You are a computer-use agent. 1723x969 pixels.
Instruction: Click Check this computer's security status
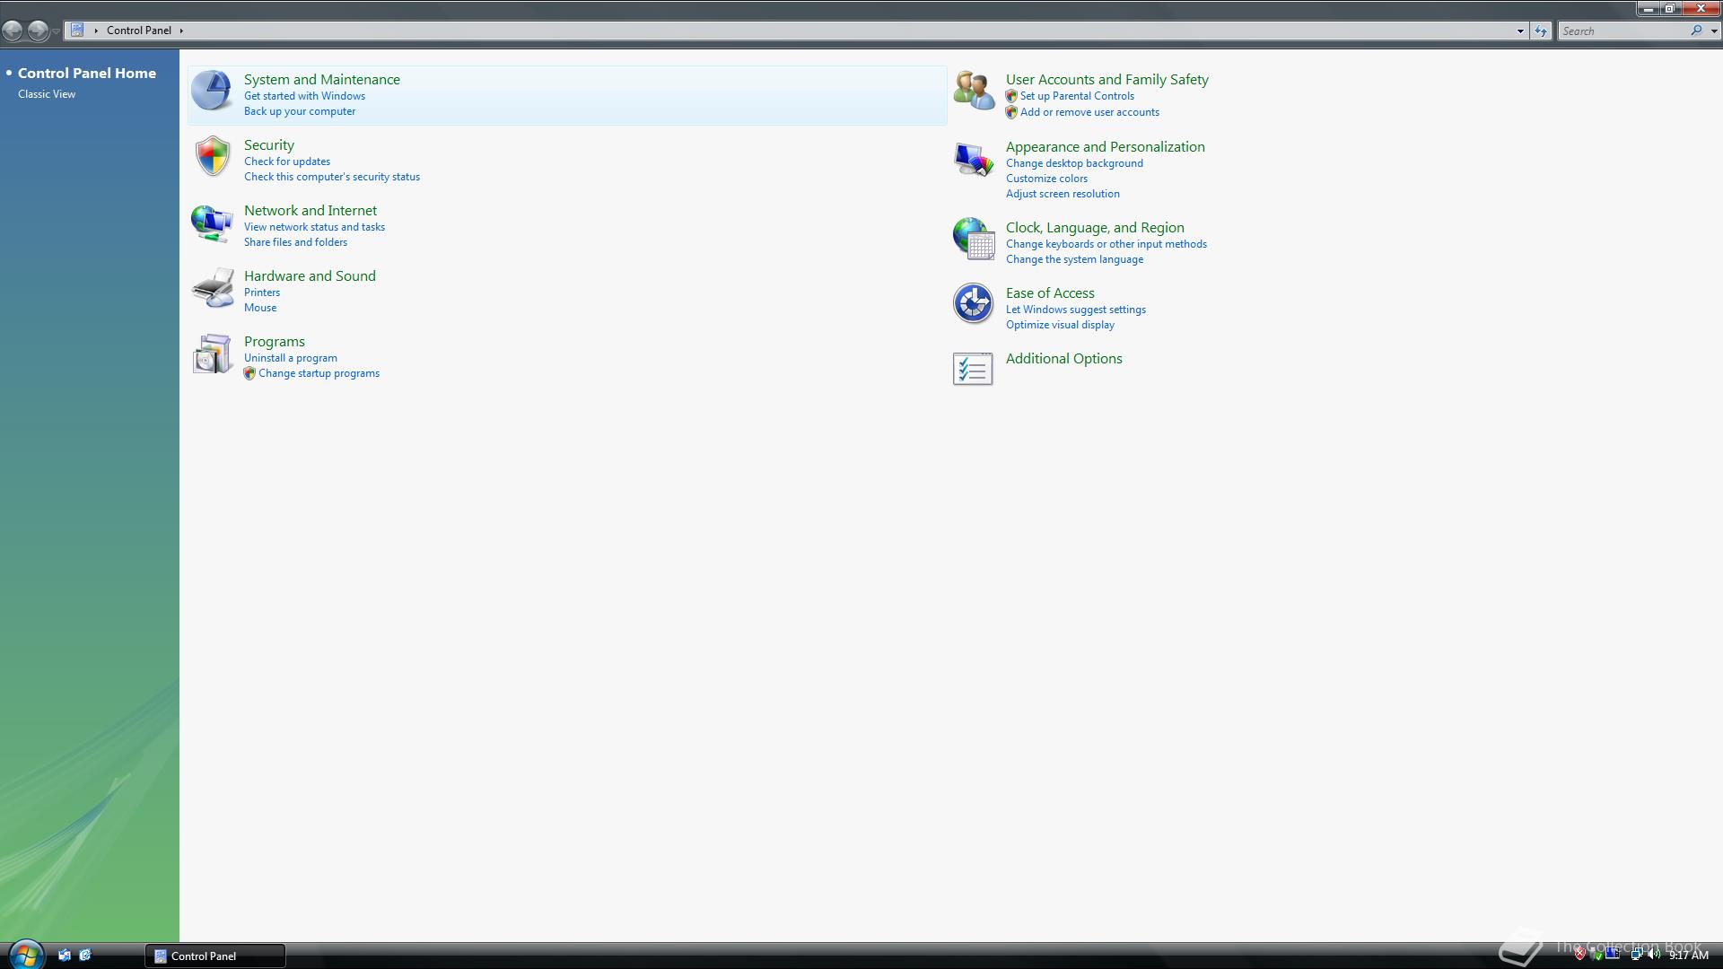click(332, 177)
